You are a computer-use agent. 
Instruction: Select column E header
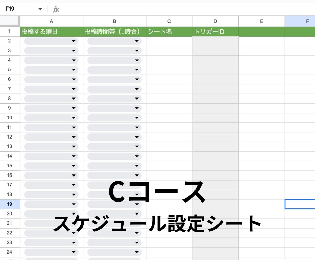click(262, 21)
